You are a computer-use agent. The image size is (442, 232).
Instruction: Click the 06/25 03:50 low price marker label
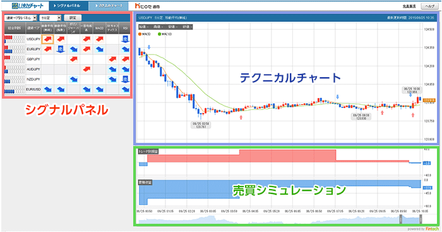click(201, 125)
